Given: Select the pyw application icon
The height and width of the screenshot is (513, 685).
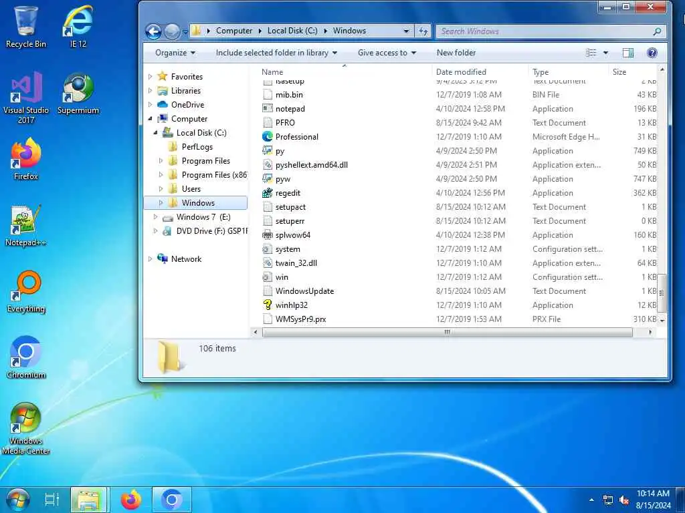Looking at the screenshot, I should tap(268, 179).
